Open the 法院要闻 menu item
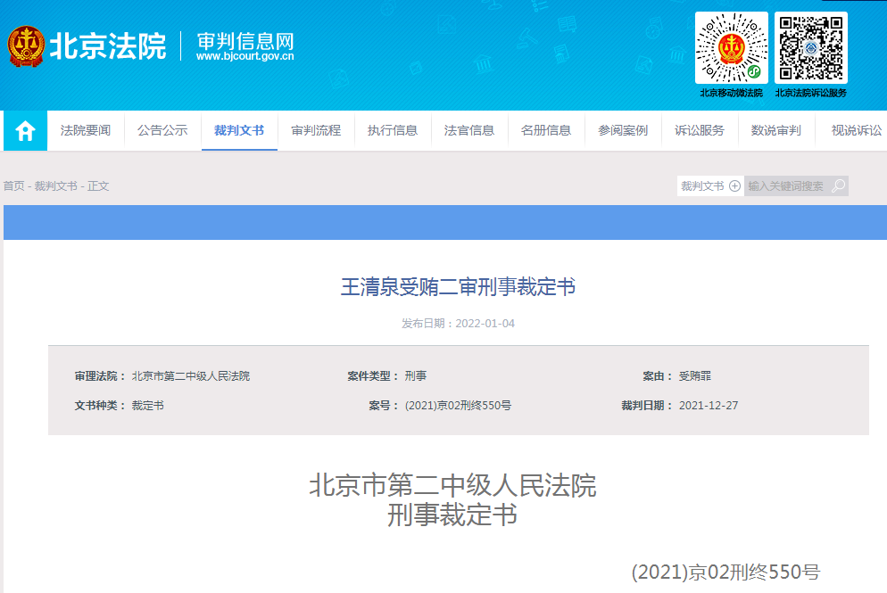 [86, 131]
